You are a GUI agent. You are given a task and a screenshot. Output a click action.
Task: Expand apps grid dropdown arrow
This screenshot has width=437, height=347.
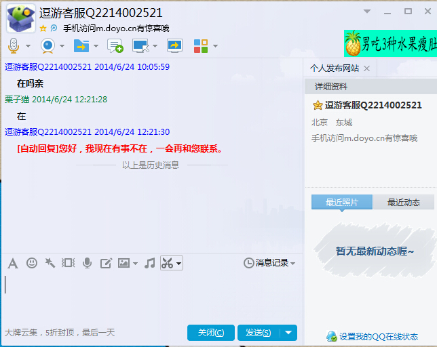tap(215, 46)
